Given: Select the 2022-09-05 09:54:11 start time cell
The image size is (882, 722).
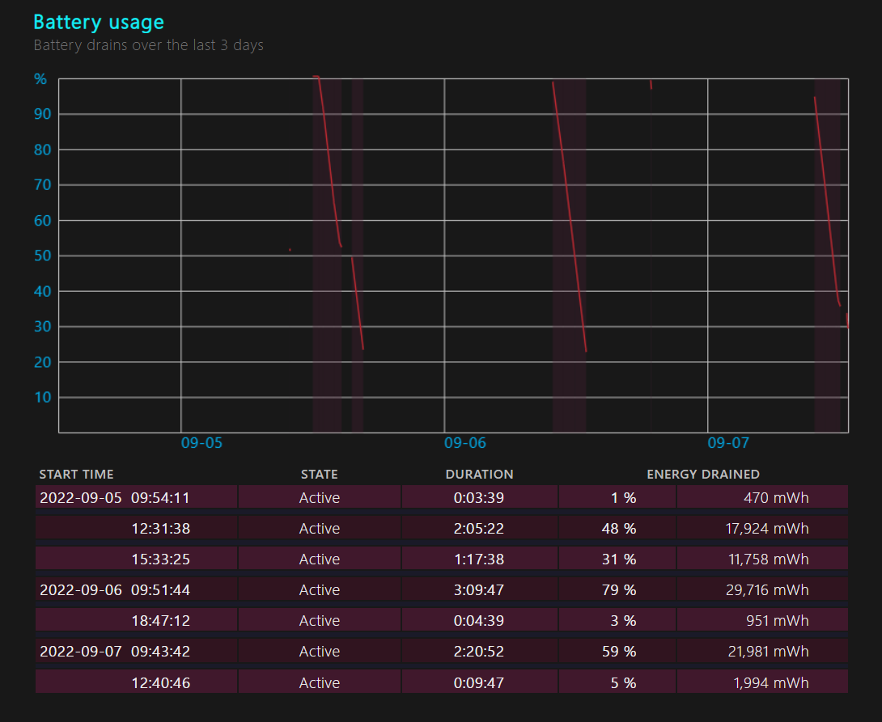Looking at the screenshot, I should tap(136, 497).
